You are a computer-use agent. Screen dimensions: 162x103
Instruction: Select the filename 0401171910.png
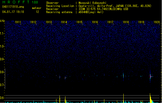coord(13,7)
